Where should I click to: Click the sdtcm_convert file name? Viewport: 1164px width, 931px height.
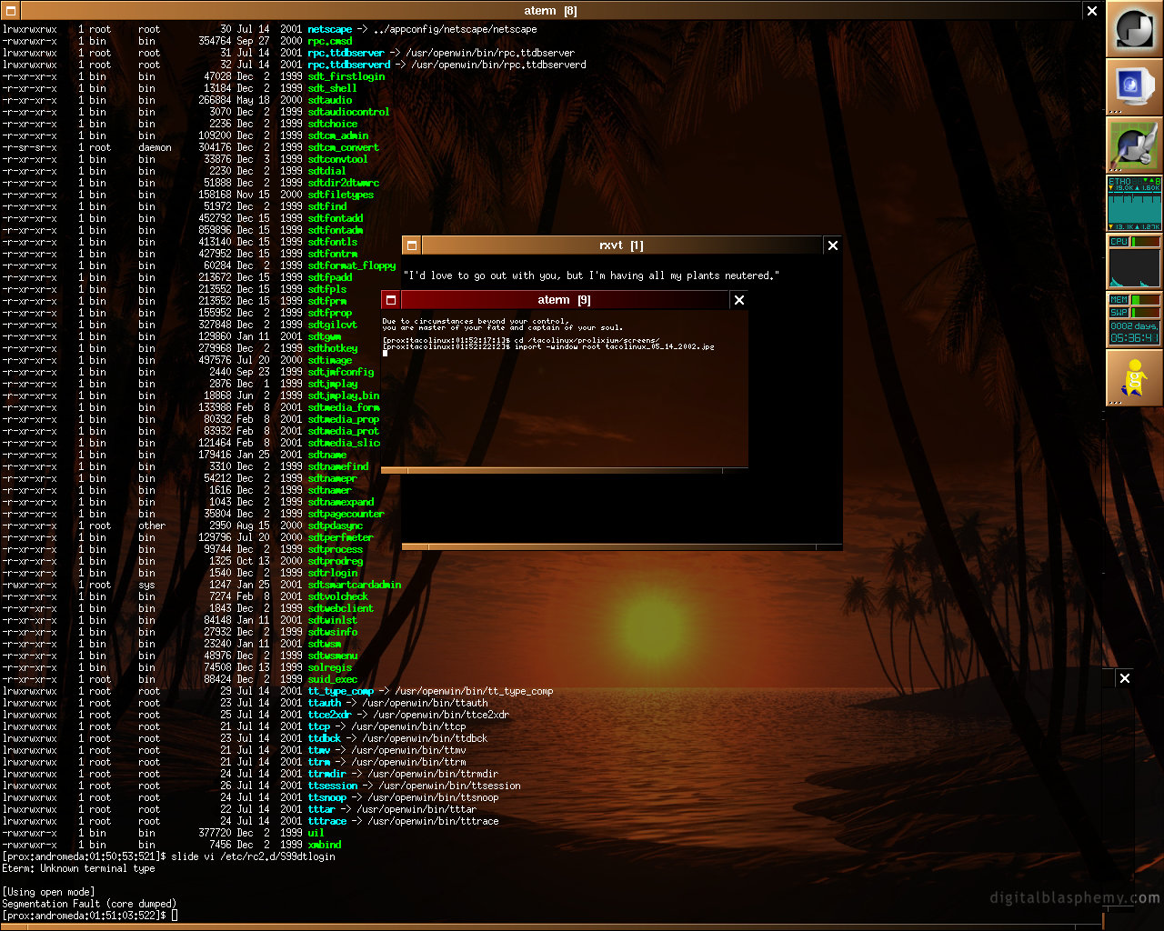344,147
